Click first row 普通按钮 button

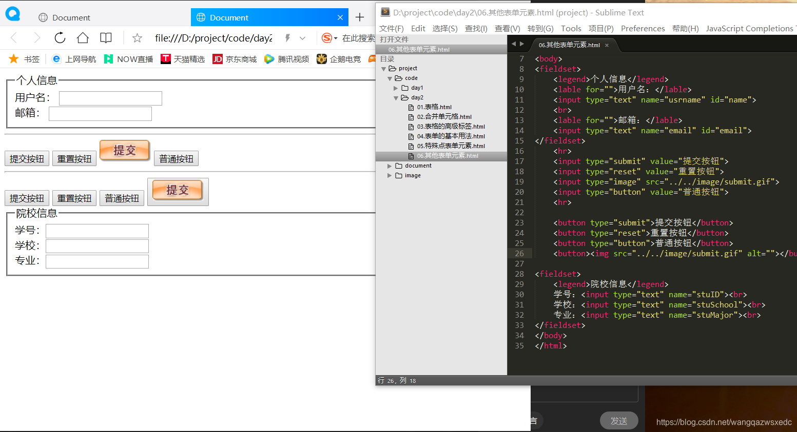coord(176,159)
